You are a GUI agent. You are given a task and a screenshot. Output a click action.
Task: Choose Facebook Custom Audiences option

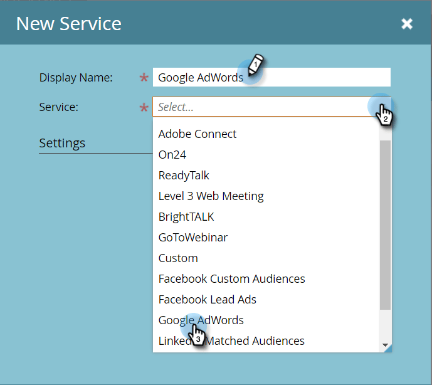[266, 278]
